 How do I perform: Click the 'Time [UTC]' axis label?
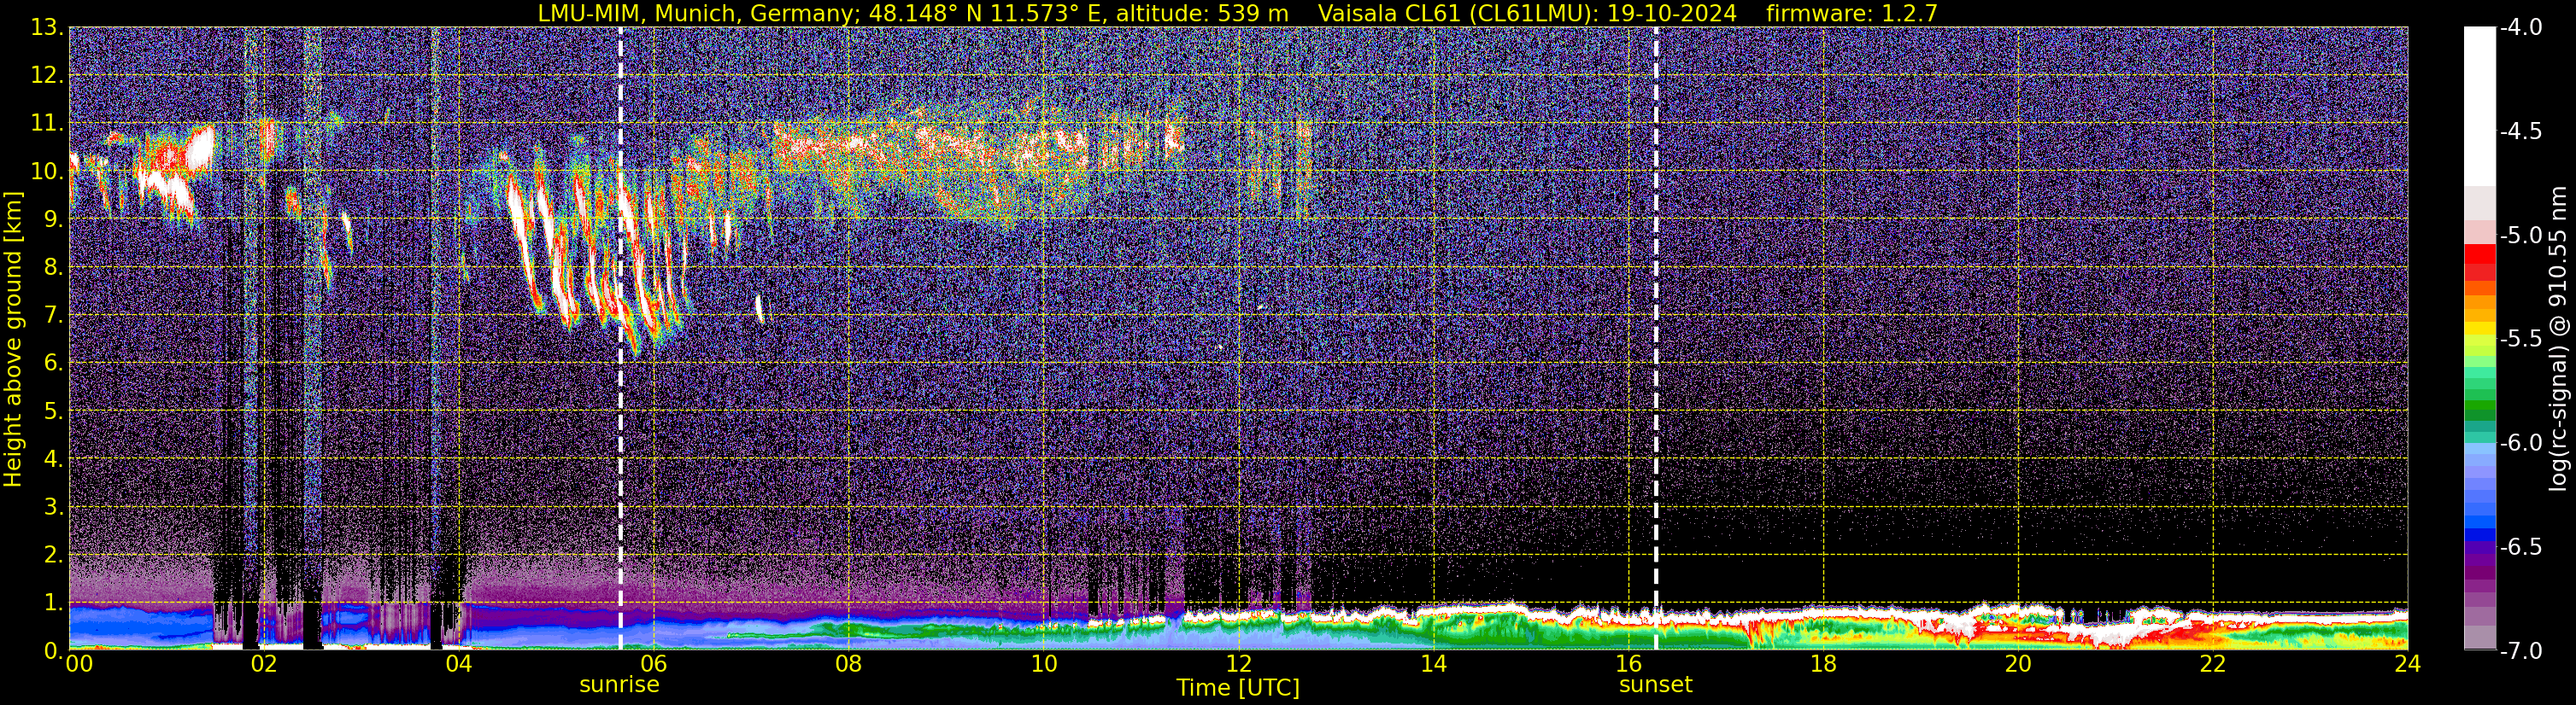pyautogui.click(x=1238, y=687)
